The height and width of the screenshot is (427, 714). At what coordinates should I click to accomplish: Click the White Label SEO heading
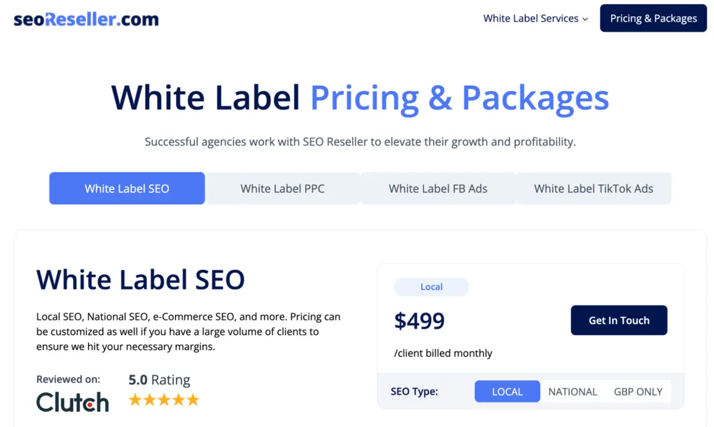140,279
